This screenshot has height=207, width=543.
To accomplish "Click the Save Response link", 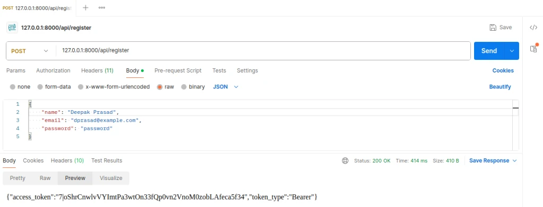I will click(489, 161).
